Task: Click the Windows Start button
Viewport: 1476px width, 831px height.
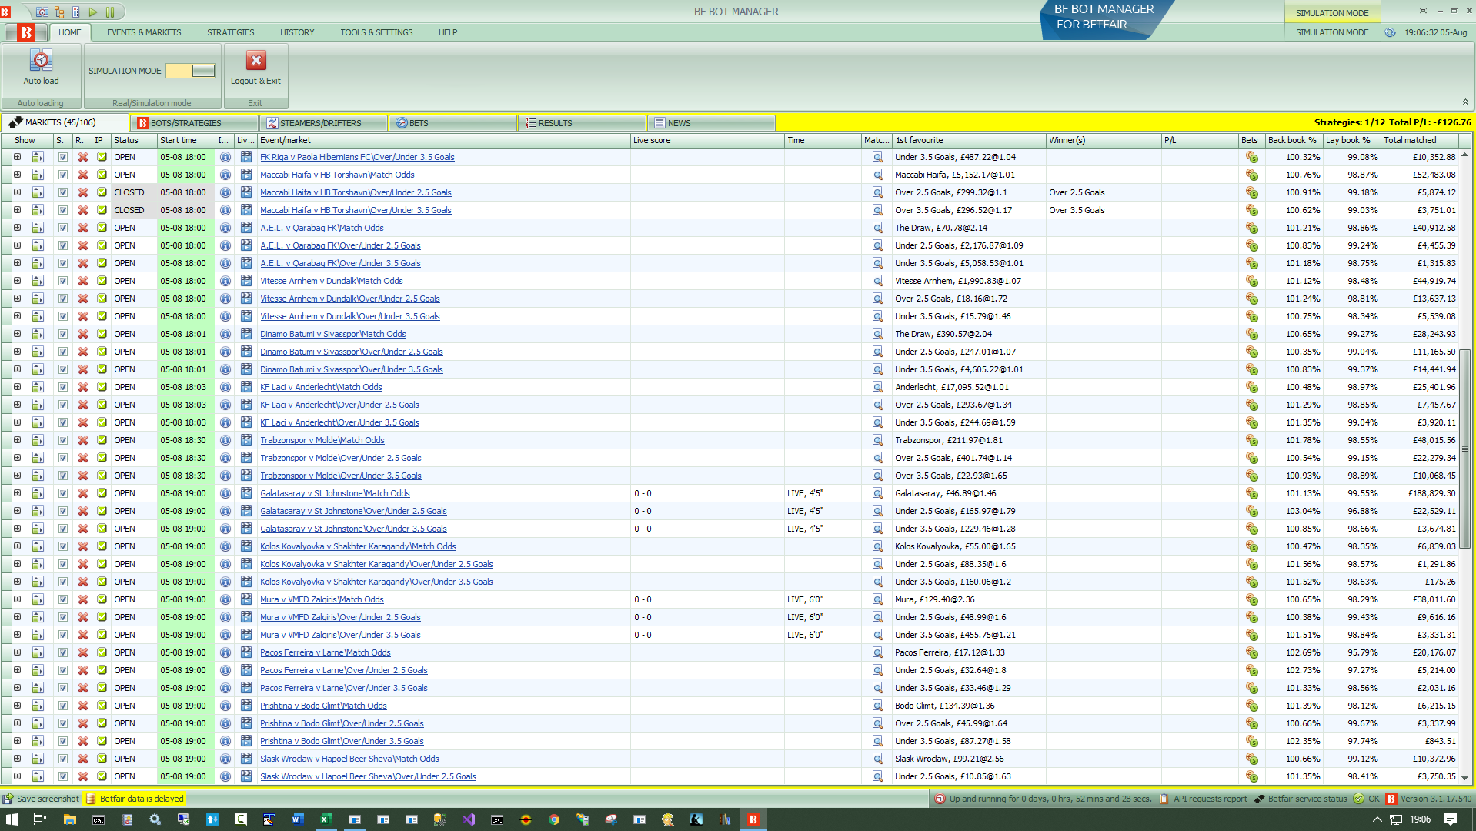Action: pos(12,819)
